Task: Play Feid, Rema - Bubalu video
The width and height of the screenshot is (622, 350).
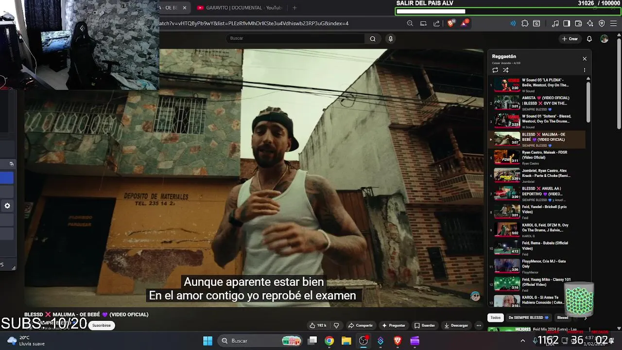Action: point(537,248)
